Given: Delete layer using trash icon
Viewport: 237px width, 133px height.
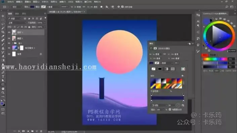Looking at the screenshot, I should 41,131.
